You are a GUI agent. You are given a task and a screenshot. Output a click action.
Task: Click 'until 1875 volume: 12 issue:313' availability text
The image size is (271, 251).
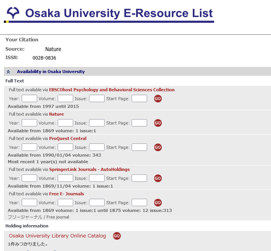[x=135, y=210]
